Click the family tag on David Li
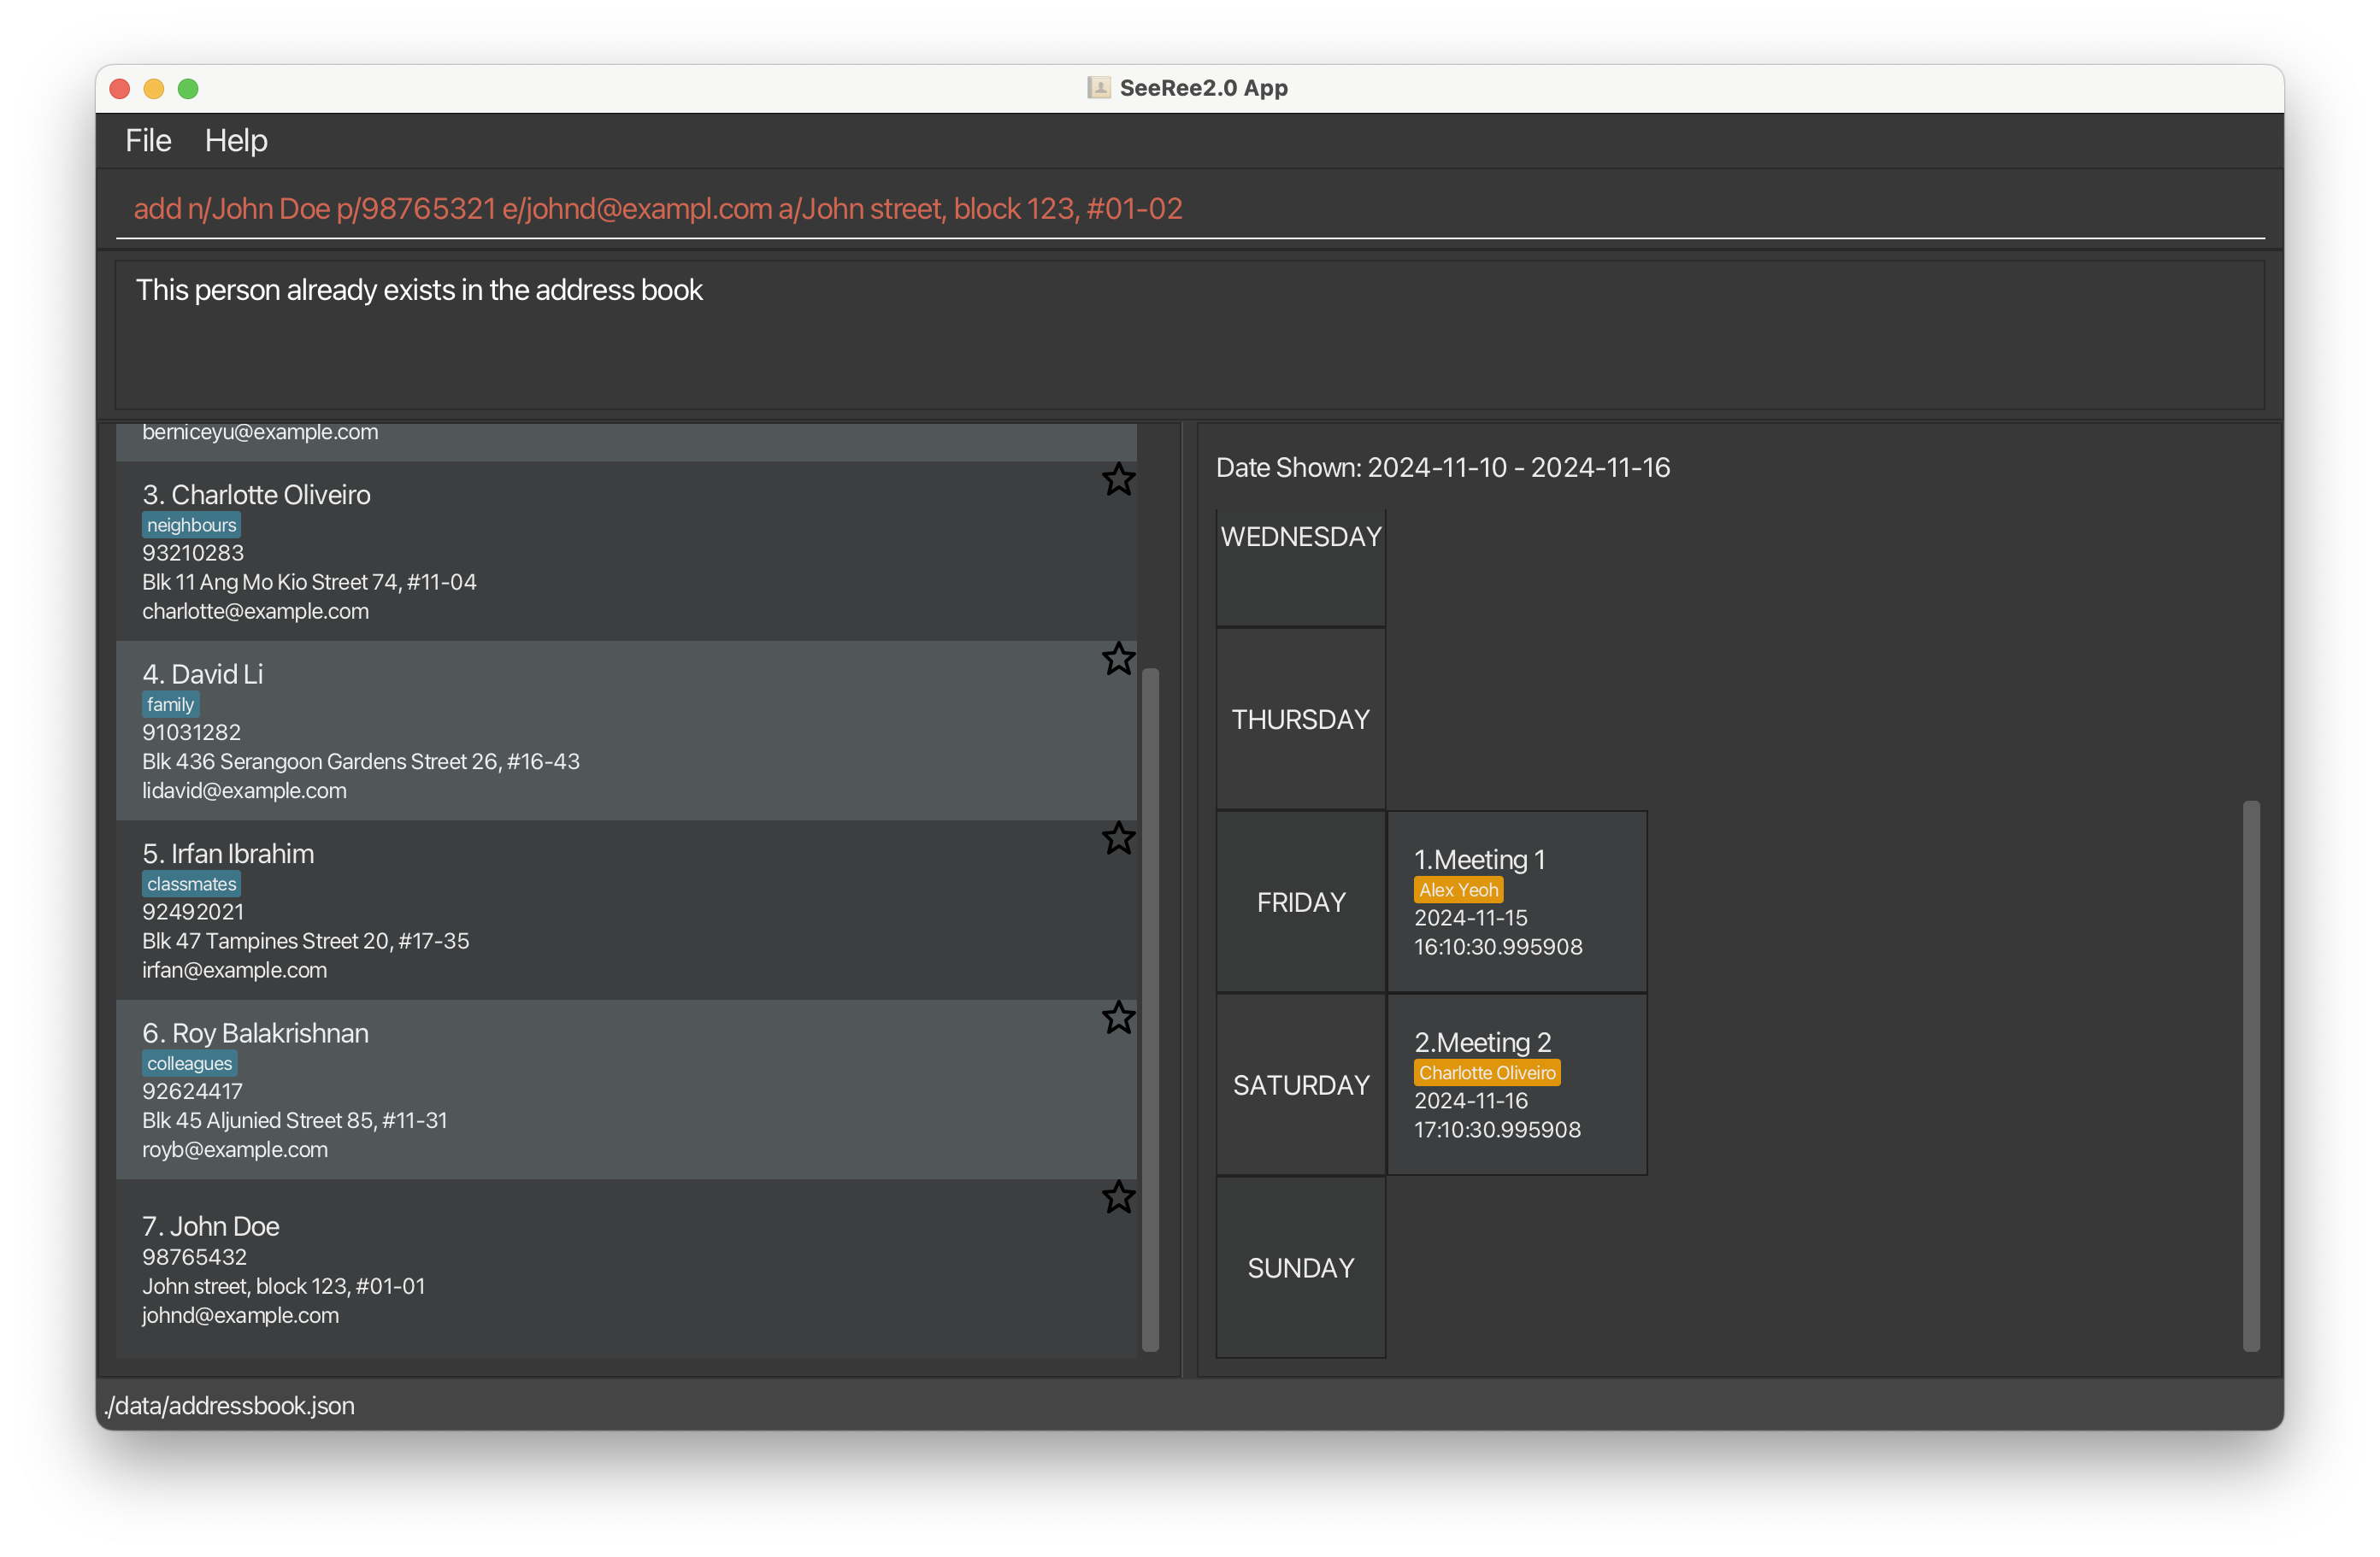The width and height of the screenshot is (2380, 1557). 170,704
